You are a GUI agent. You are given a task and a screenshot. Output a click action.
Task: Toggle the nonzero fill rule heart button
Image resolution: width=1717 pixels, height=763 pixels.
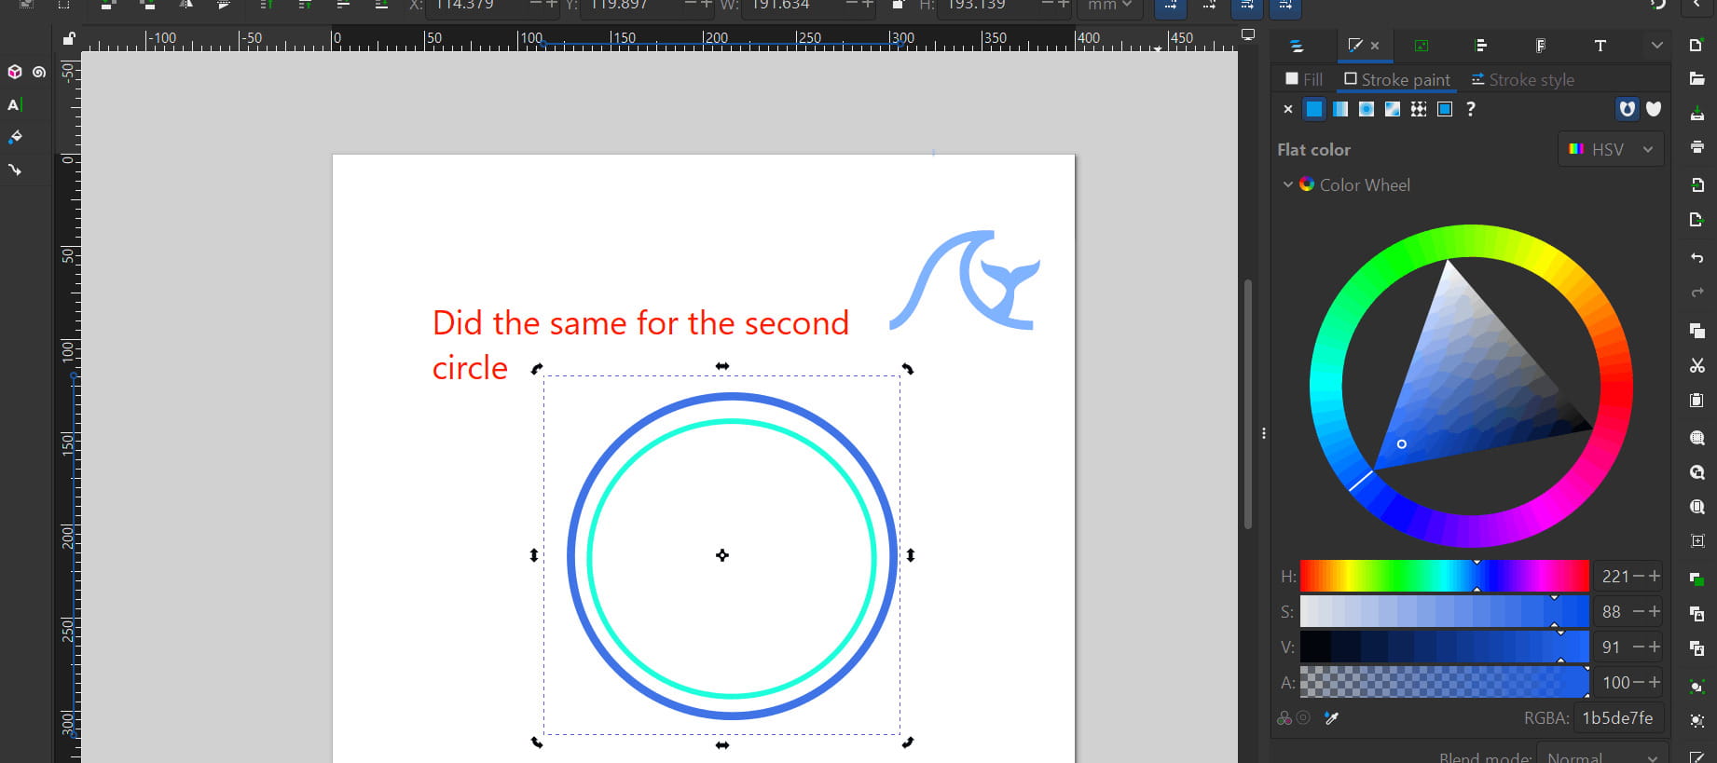[1654, 109]
